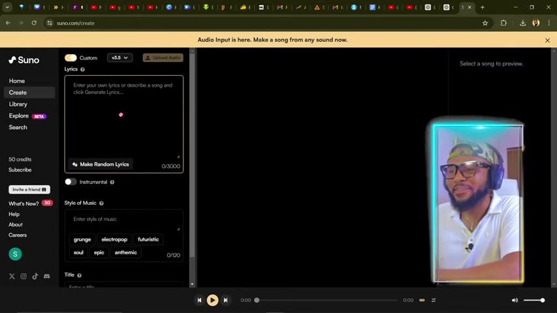
Task: Click the song progress slider
Action: tap(327, 300)
